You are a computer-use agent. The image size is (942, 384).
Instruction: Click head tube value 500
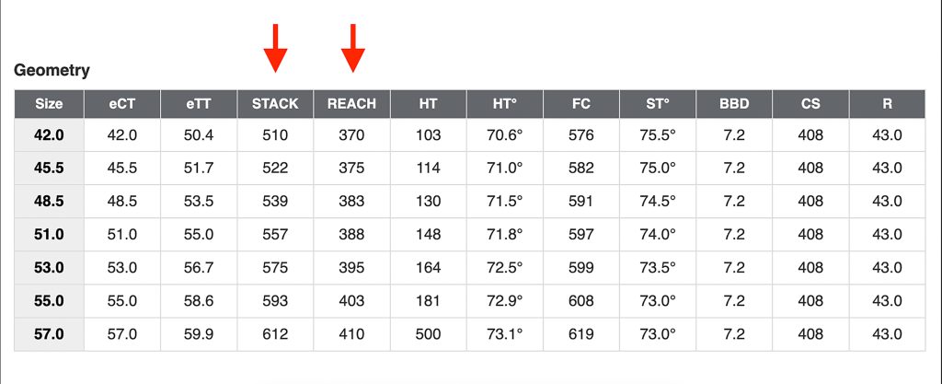pos(428,334)
